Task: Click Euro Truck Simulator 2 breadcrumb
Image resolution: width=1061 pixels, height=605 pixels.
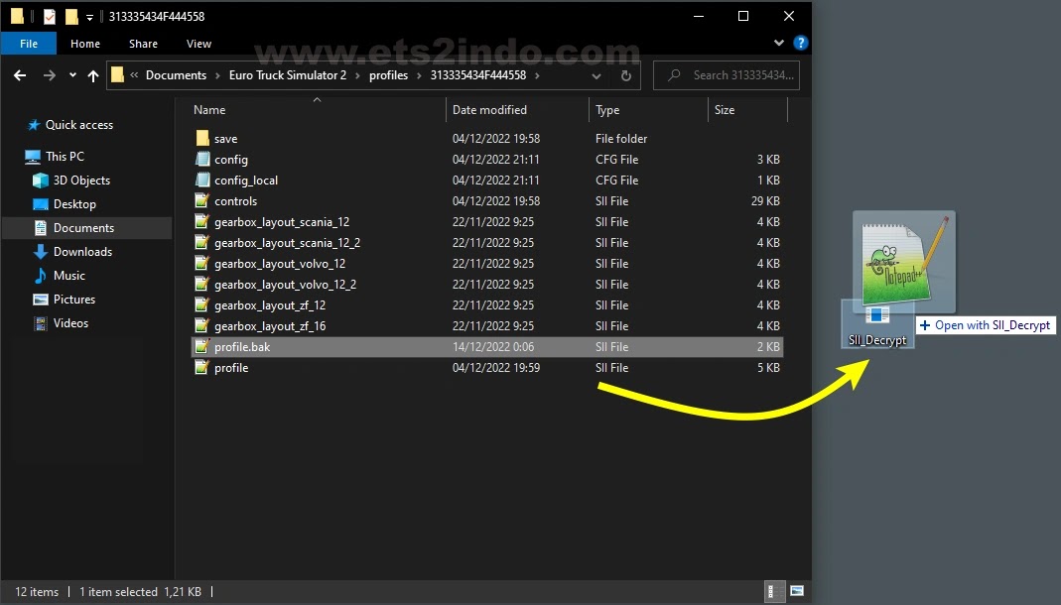Action: 288,75
